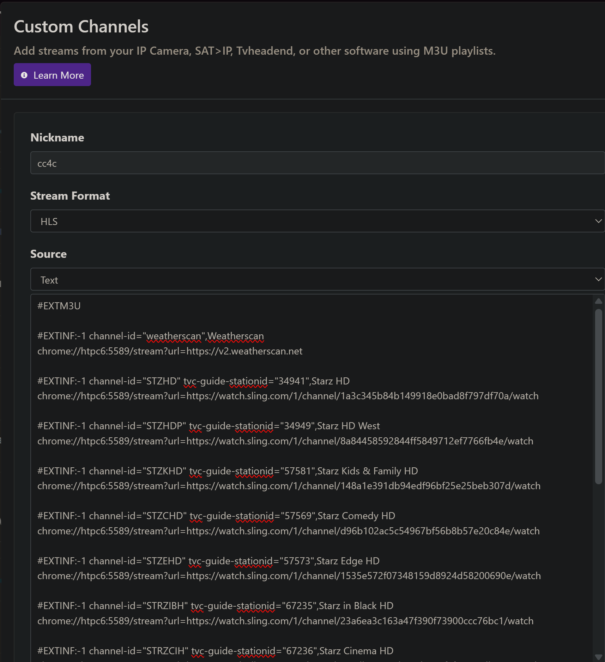Click the Starz in Black HD entry

pos(215,606)
